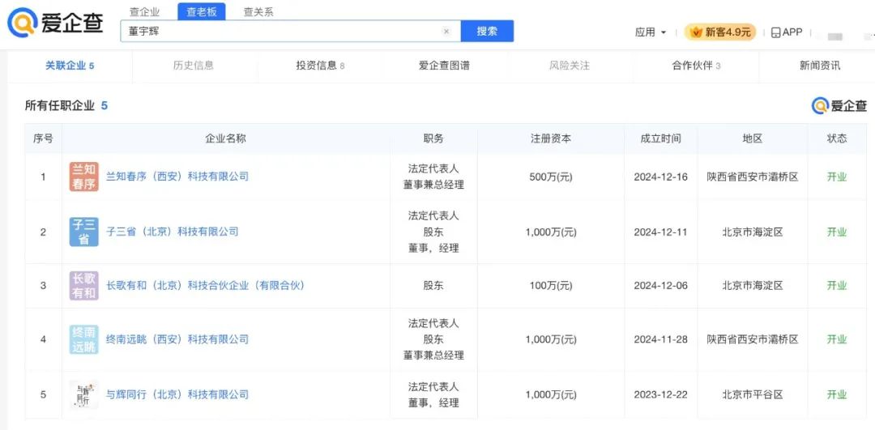Click 股东 role in 长歌有和 row

433,286
